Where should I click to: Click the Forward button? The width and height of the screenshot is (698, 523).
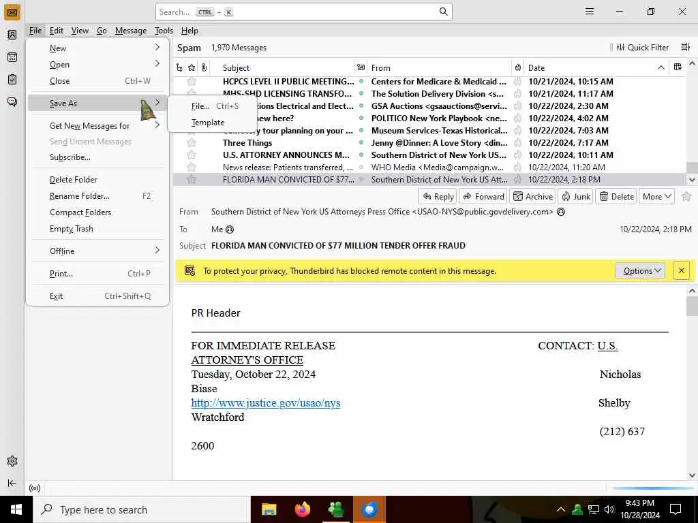click(x=483, y=197)
